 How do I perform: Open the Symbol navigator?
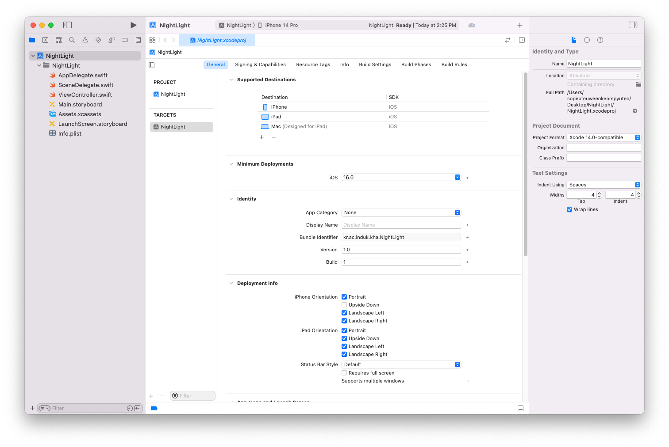[58, 40]
